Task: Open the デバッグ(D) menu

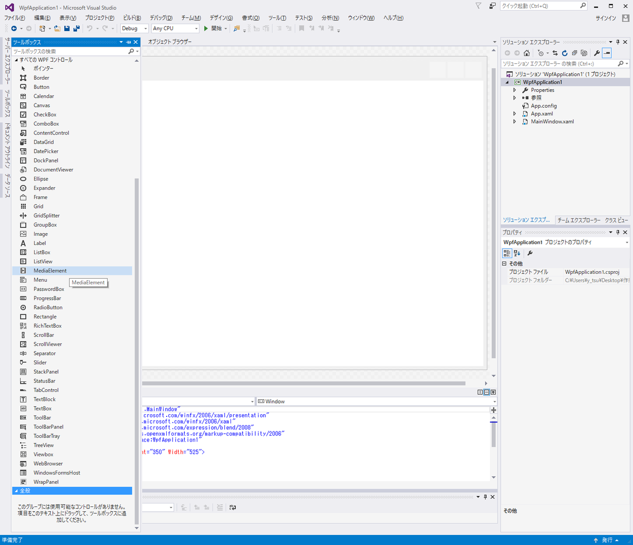Action: coord(161,18)
